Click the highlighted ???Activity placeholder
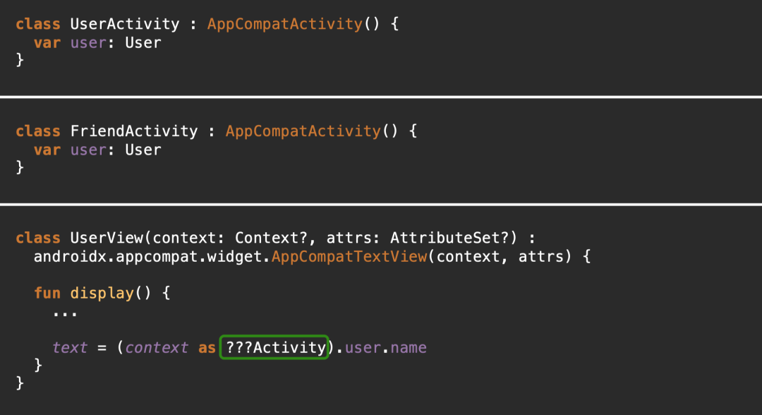 click(274, 347)
